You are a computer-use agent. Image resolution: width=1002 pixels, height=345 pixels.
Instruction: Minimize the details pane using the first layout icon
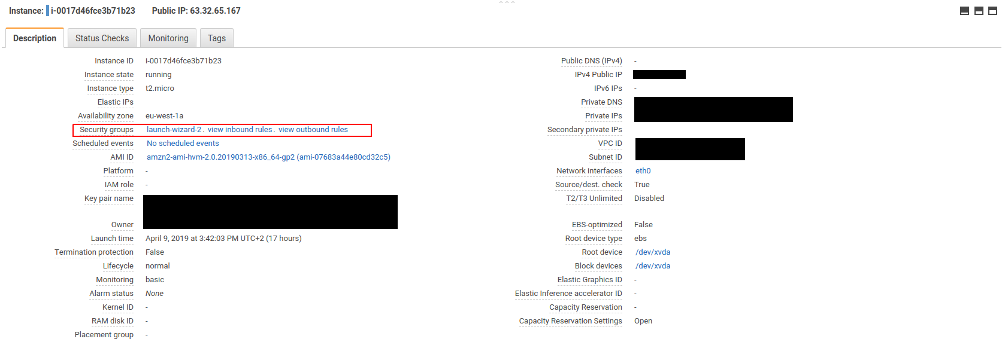964,11
